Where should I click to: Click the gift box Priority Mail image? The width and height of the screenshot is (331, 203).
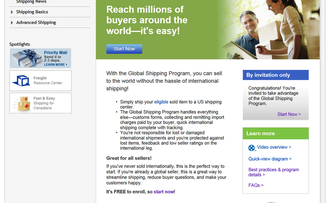pyautogui.click(x=27, y=58)
